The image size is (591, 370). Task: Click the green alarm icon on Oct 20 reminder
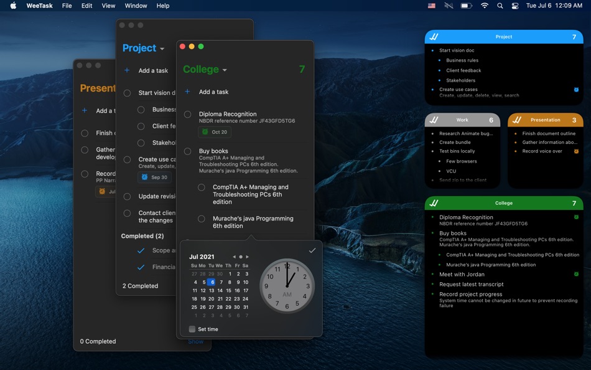tap(205, 132)
